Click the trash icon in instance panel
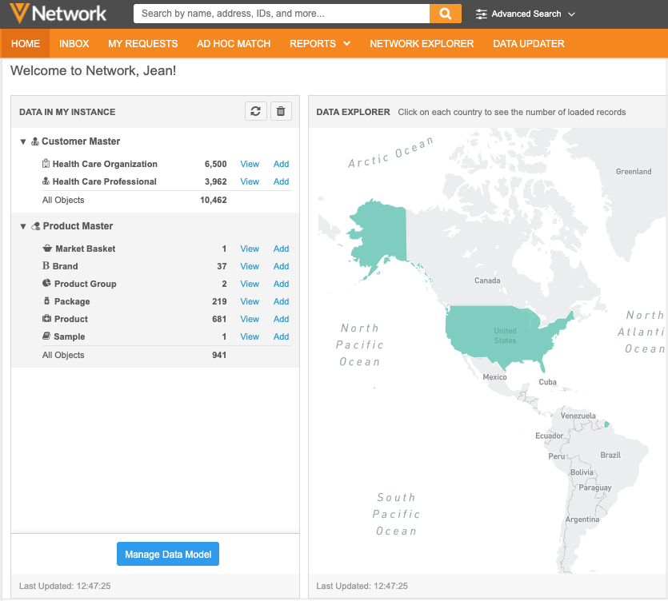 coord(281,112)
